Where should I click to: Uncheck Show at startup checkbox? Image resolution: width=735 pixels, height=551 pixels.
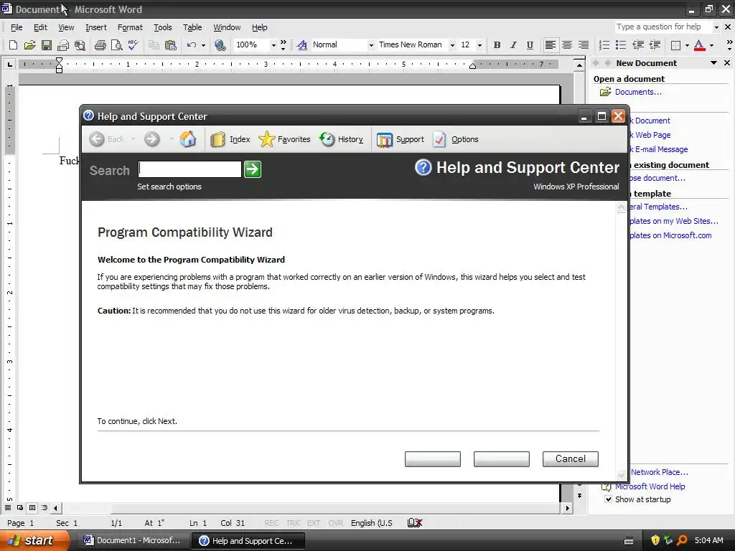(608, 499)
